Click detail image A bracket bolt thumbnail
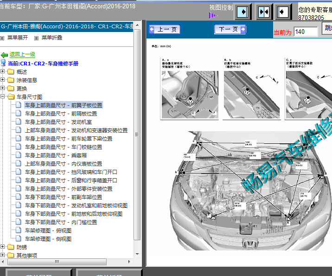 (190, 95)
